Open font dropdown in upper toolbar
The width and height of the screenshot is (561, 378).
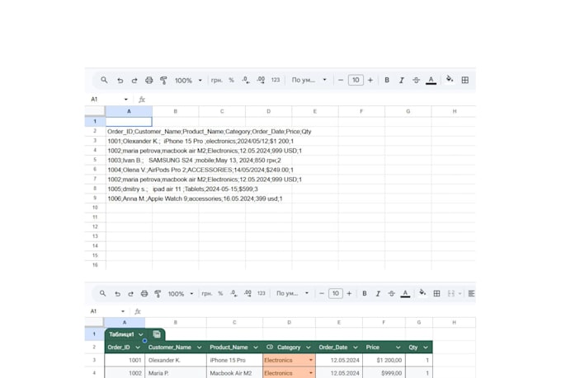[309, 80]
